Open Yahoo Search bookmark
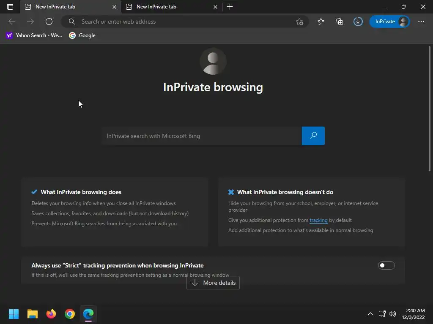This screenshot has width=433, height=324. click(x=34, y=35)
